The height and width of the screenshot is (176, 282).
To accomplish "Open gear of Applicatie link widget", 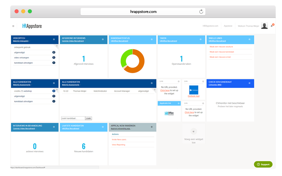I will click(178, 103).
